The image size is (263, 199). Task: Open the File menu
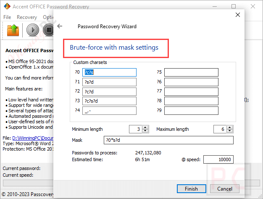7,17
